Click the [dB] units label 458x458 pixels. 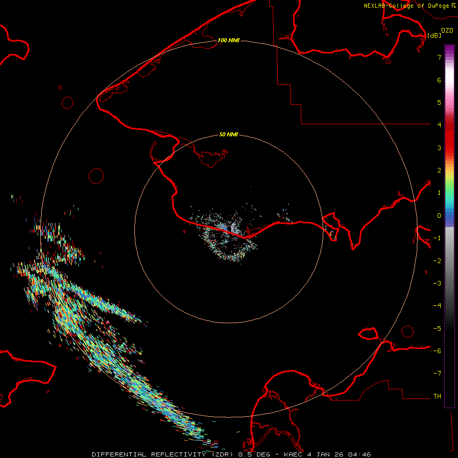click(x=434, y=35)
